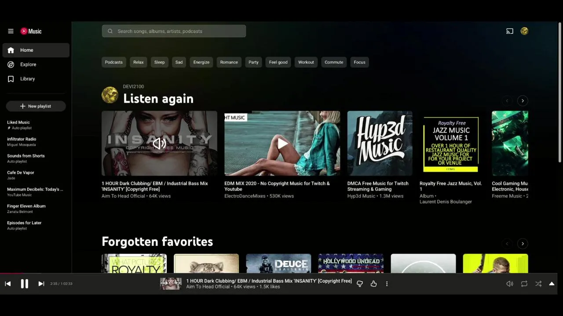This screenshot has height=316, width=563.
Task: Skip to previous track
Action: click(8, 284)
